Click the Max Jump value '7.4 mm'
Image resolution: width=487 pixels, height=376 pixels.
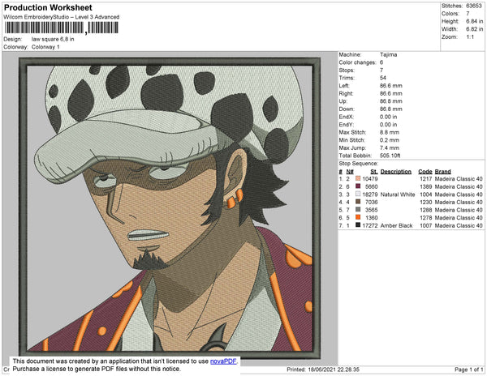[x=389, y=147]
